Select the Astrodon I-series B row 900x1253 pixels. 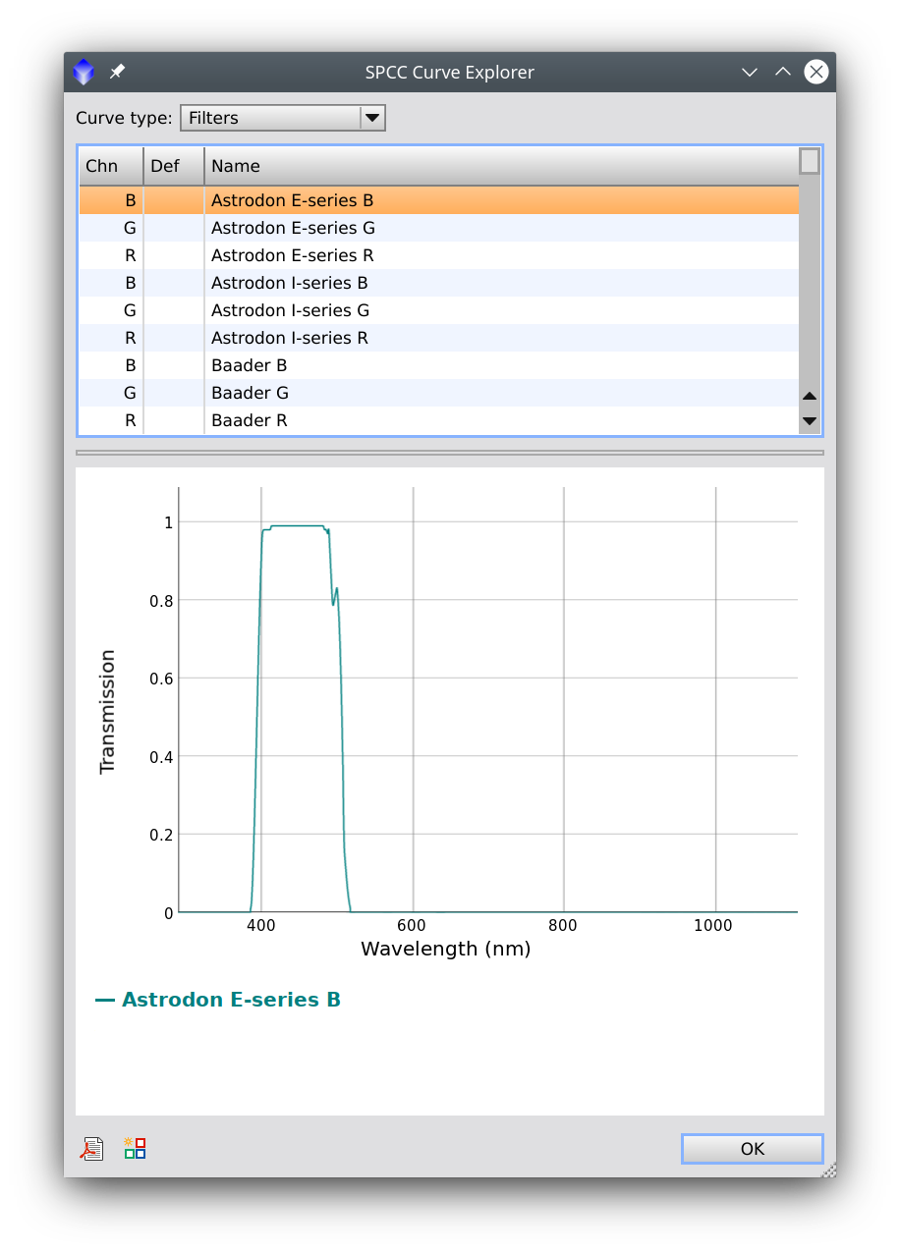pos(439,283)
